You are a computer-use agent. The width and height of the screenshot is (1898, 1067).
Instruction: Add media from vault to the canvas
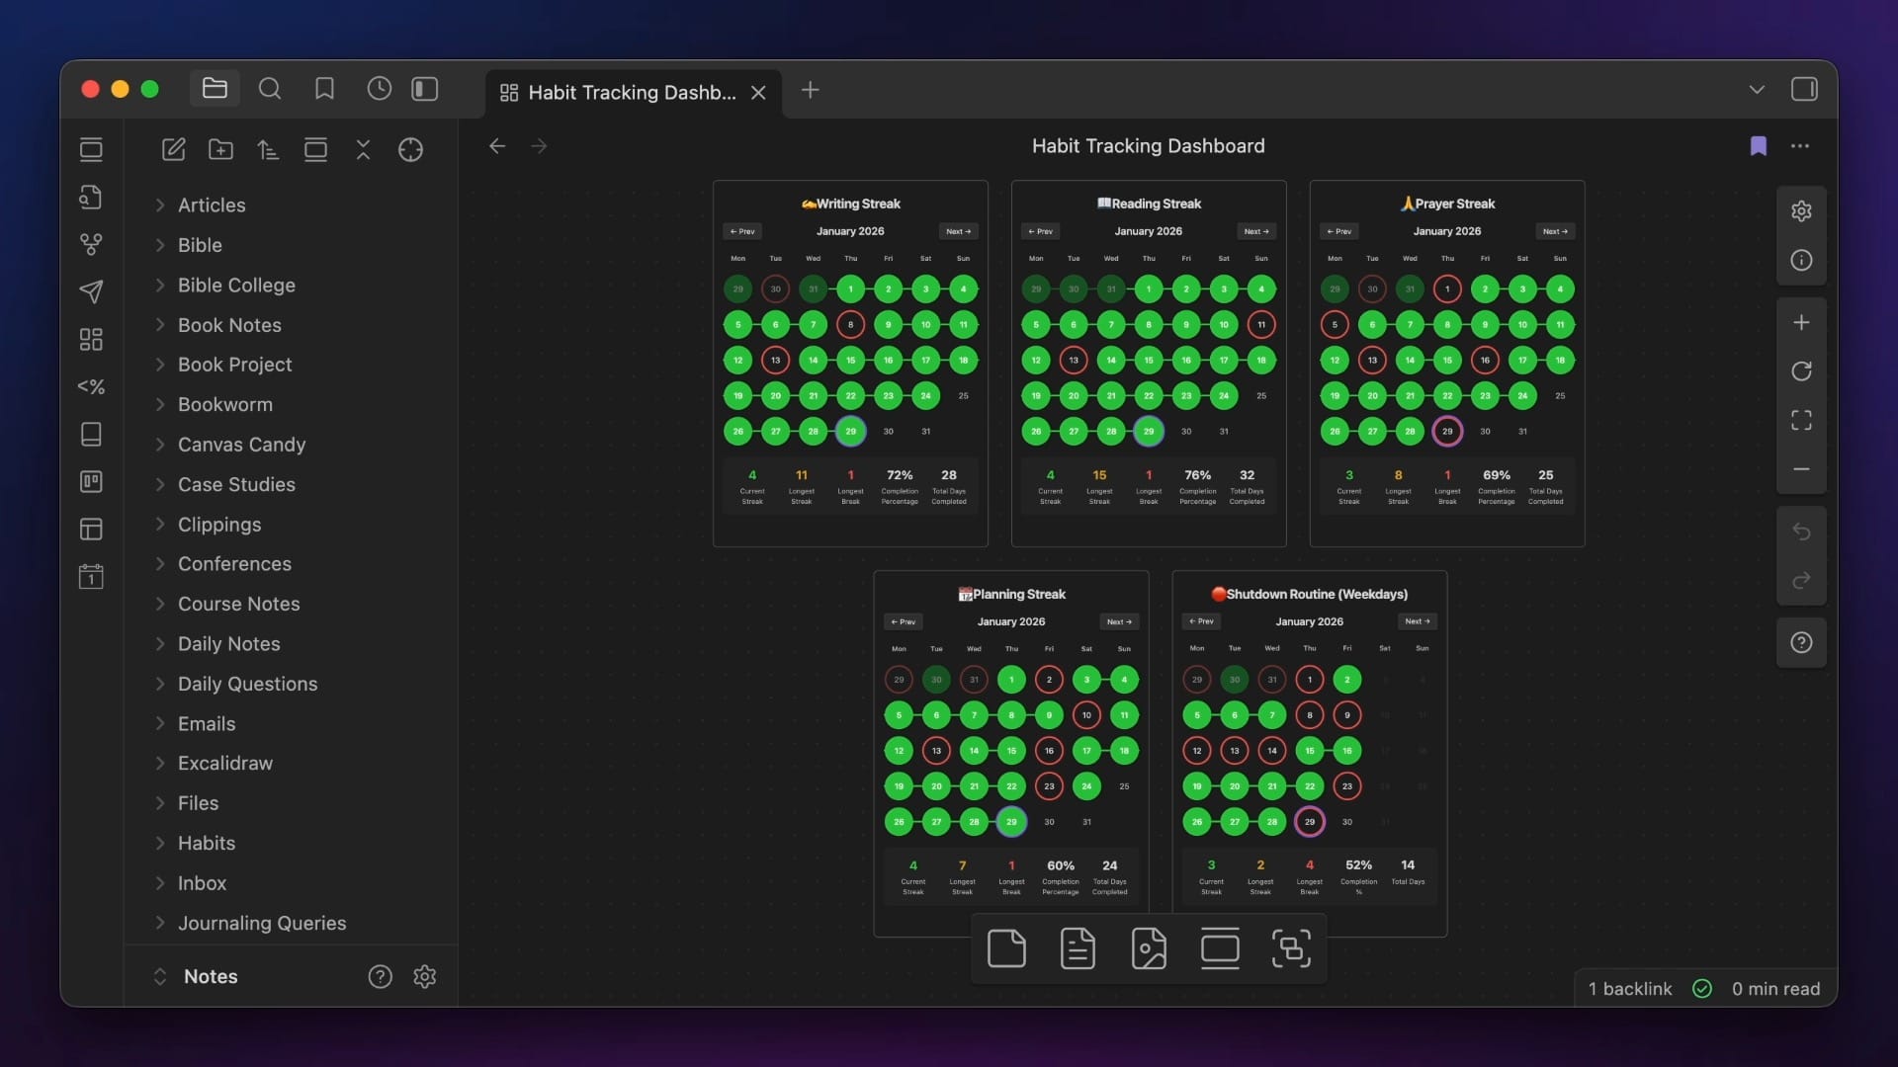click(x=1149, y=949)
